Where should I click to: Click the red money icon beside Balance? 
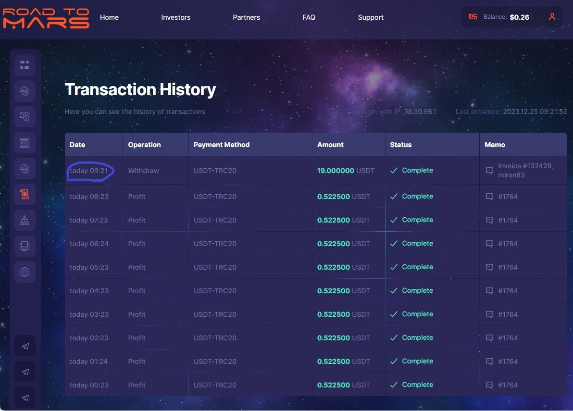[473, 17]
